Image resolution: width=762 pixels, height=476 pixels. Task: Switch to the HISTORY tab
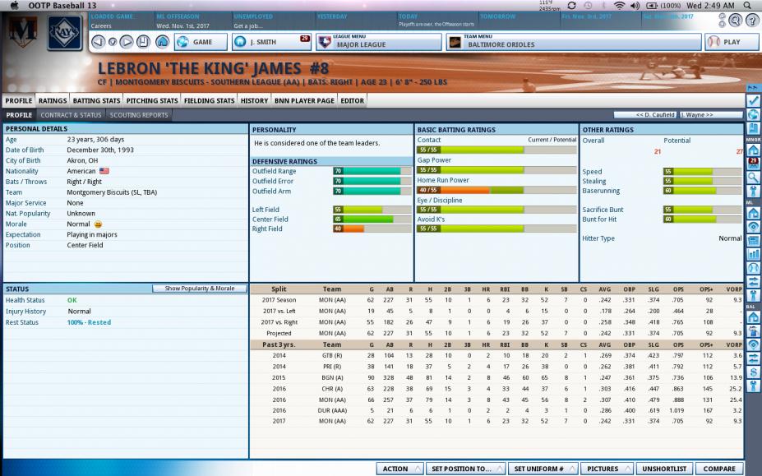tap(254, 100)
